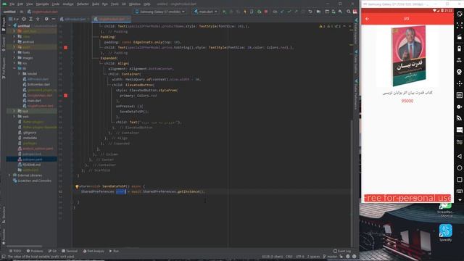Open the Dart Analysis tool window

94,251
